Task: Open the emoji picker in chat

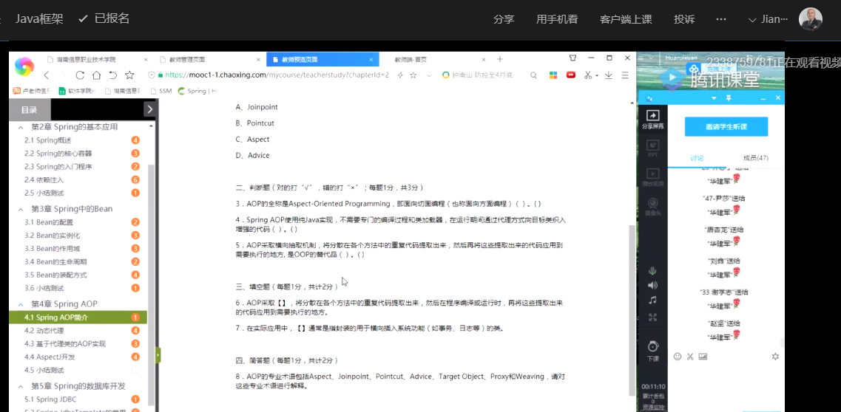Action: coord(678,357)
